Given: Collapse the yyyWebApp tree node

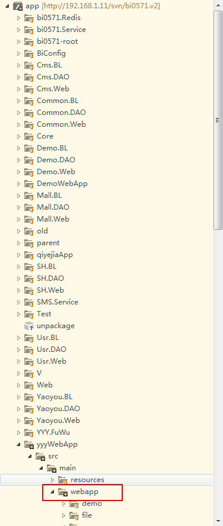Looking at the screenshot, I should coord(18,444).
